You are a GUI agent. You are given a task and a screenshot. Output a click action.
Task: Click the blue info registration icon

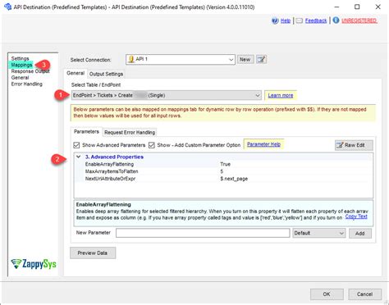click(336, 20)
